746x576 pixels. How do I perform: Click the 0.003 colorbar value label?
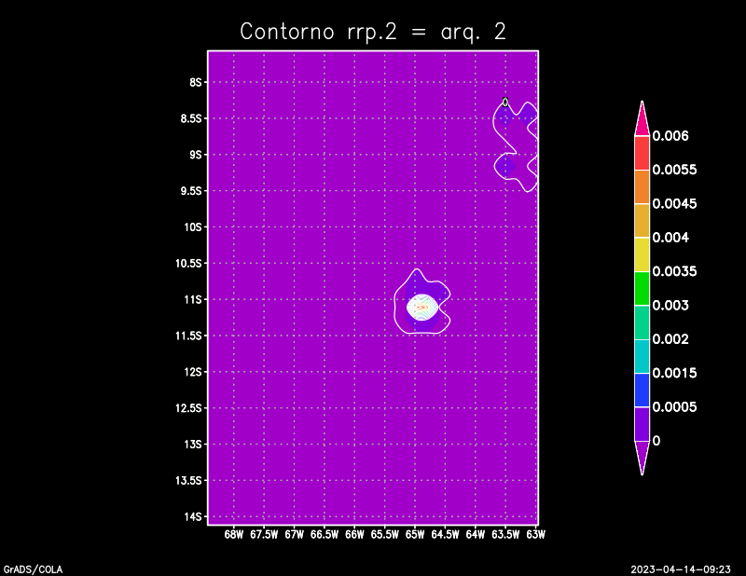click(x=670, y=306)
